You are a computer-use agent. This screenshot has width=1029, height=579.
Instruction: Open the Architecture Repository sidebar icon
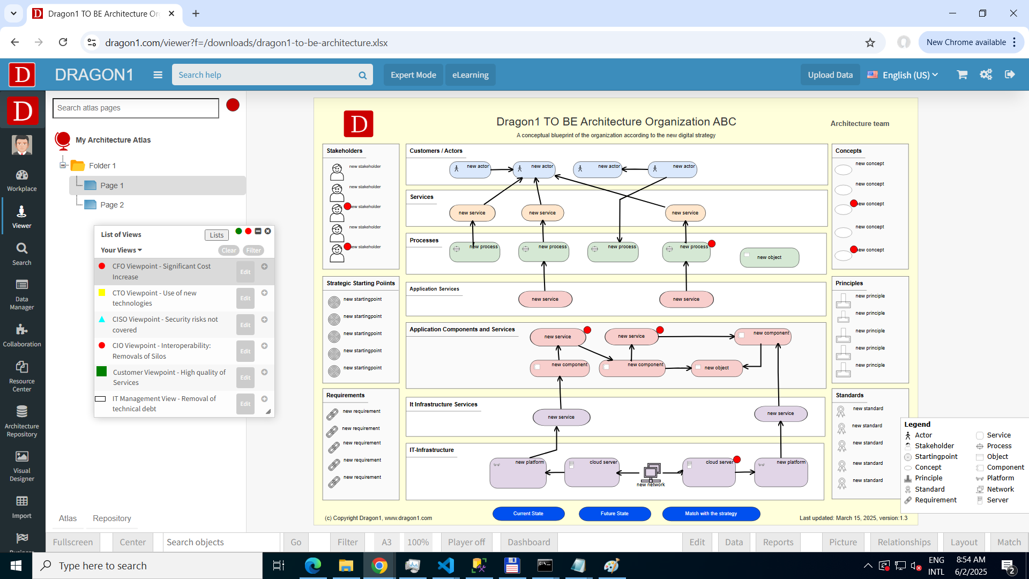coord(22,421)
